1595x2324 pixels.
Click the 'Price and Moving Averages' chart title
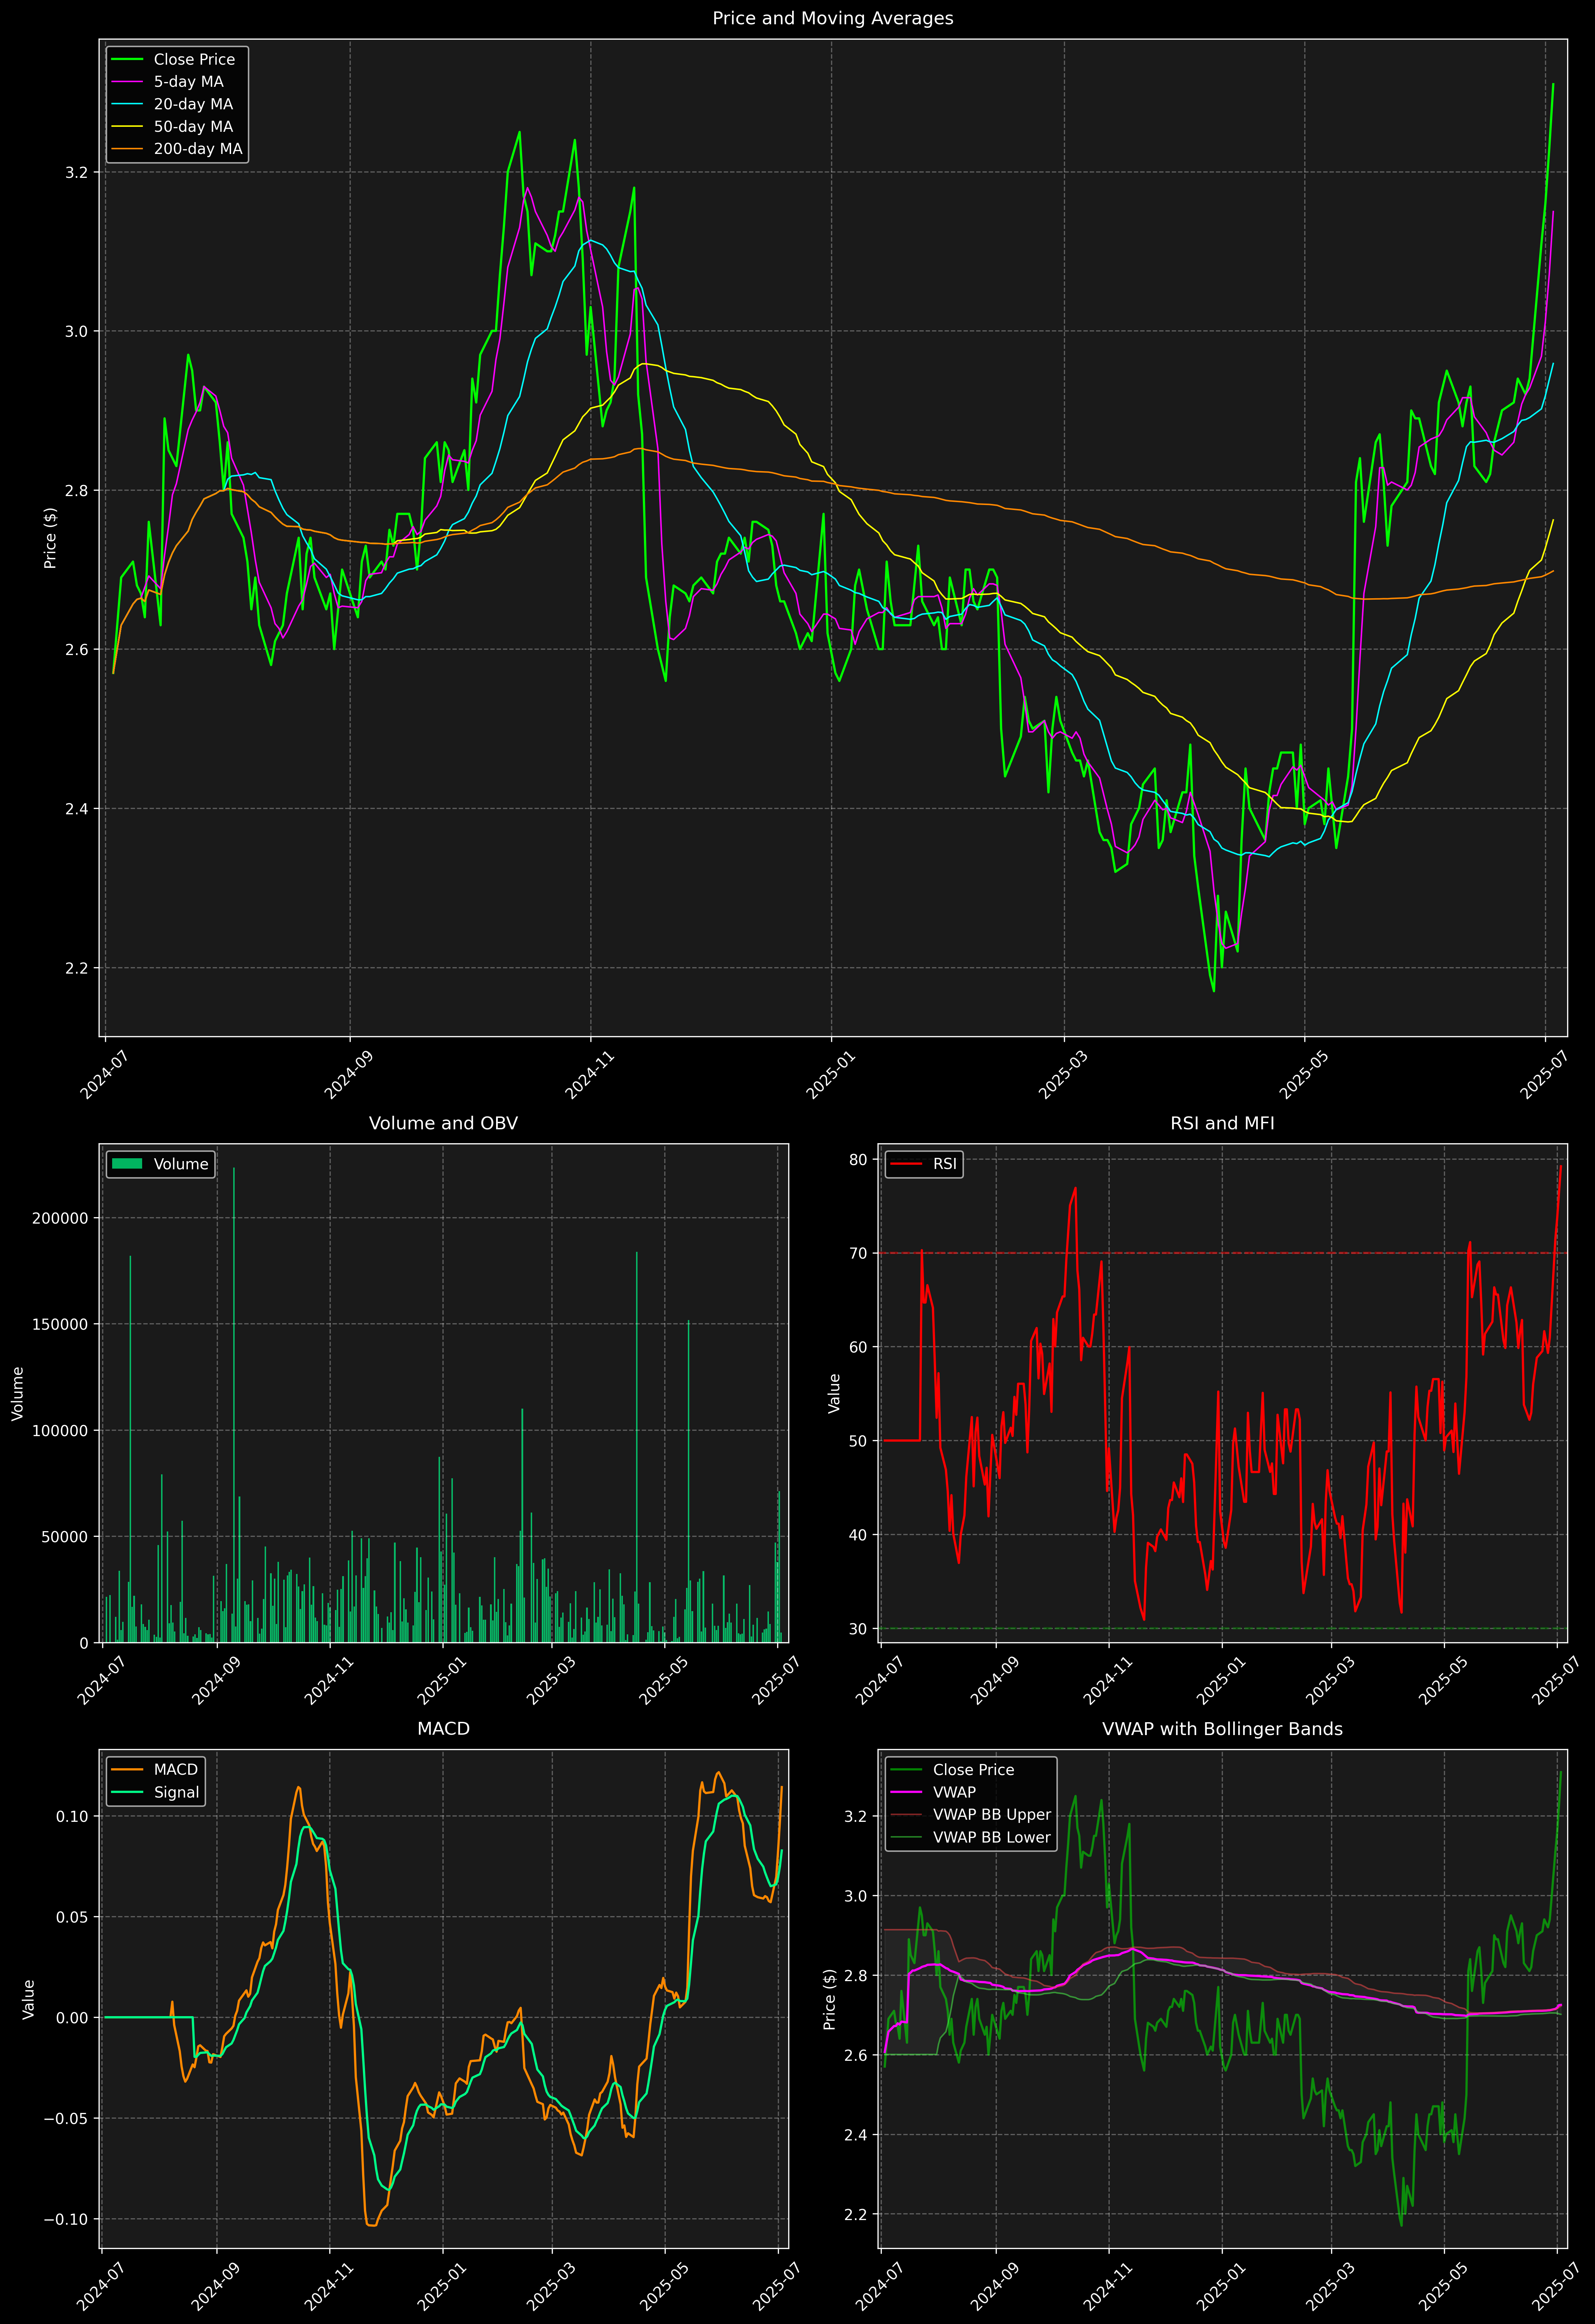832,18
